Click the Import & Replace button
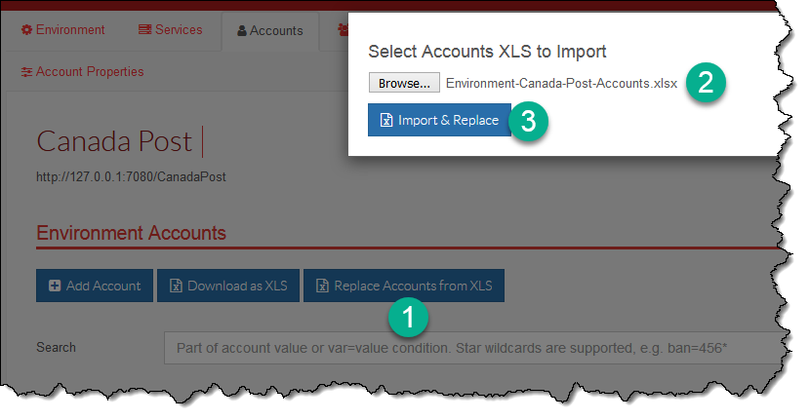Image resolution: width=810 pixels, height=420 pixels. click(439, 120)
